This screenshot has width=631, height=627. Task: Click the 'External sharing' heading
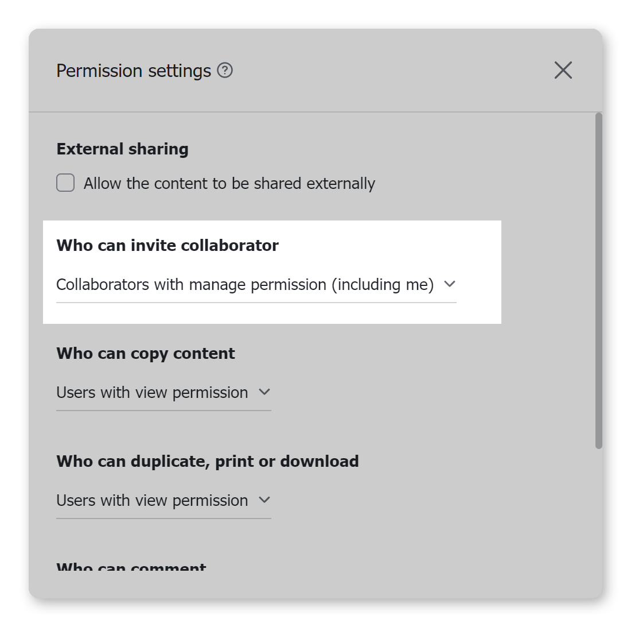(122, 149)
